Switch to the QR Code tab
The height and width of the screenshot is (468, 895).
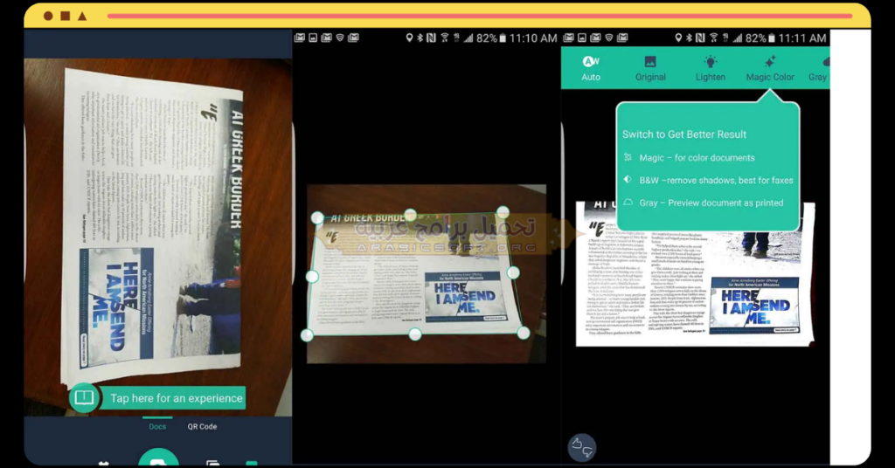pos(202,426)
